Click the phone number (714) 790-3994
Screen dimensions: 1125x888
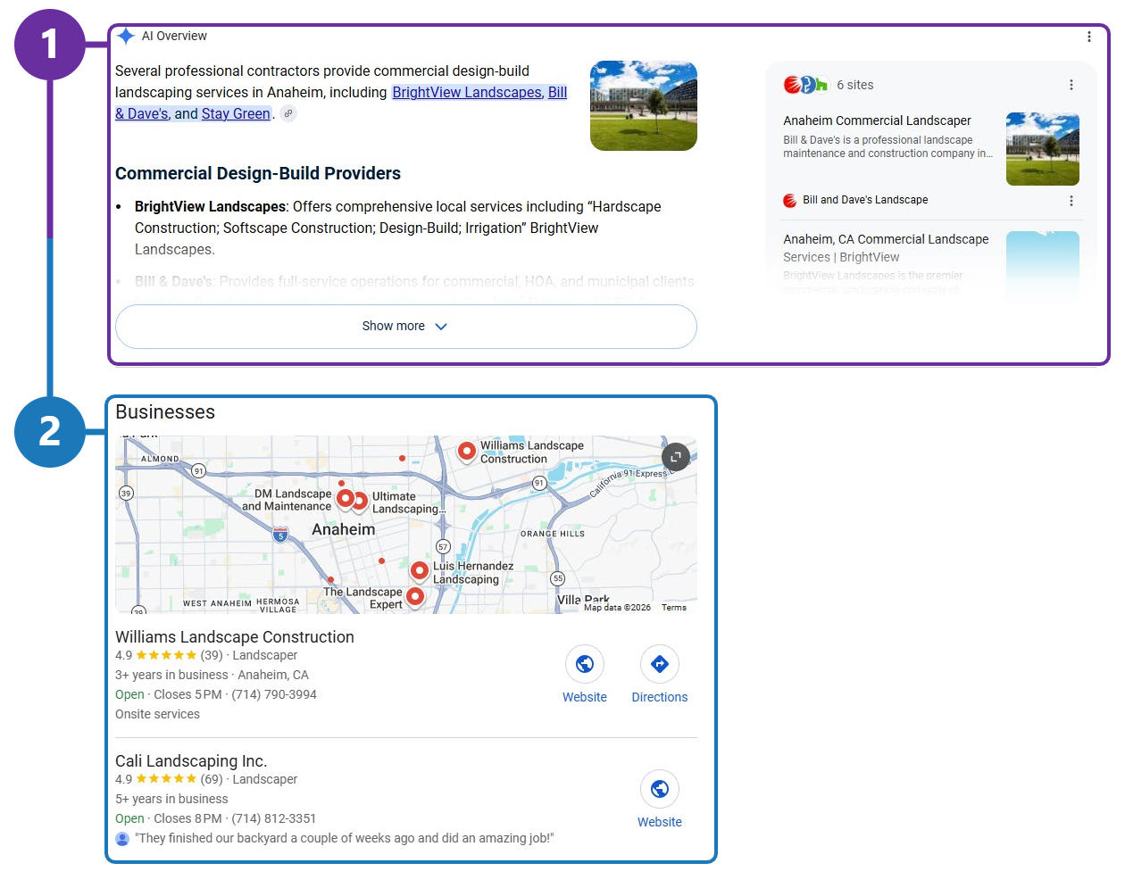(274, 694)
